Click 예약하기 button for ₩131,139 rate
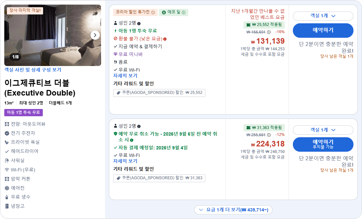362x219 pixels. coord(323,30)
